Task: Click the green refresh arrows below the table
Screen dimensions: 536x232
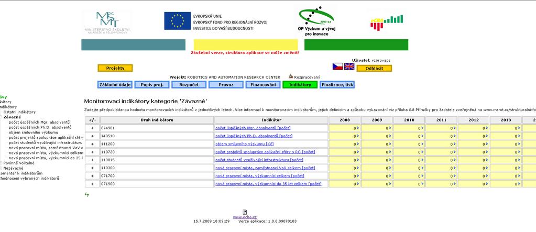Action: (x=87, y=194)
